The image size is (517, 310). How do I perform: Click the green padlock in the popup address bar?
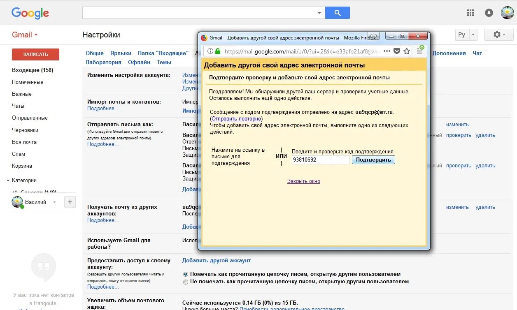[218, 51]
